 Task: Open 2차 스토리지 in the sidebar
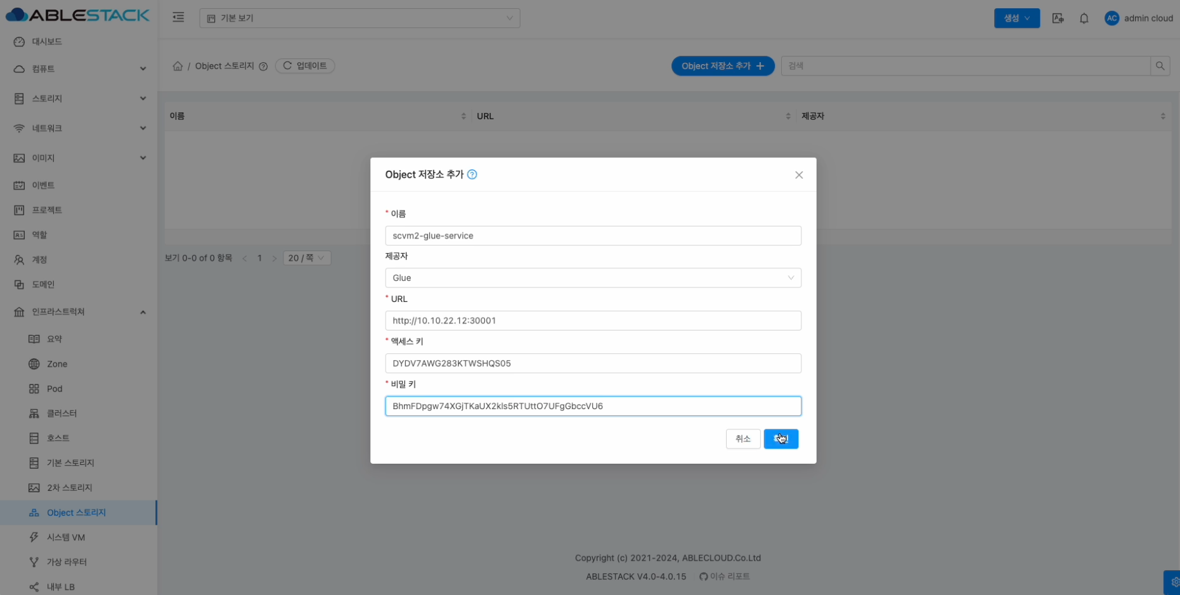click(79, 487)
